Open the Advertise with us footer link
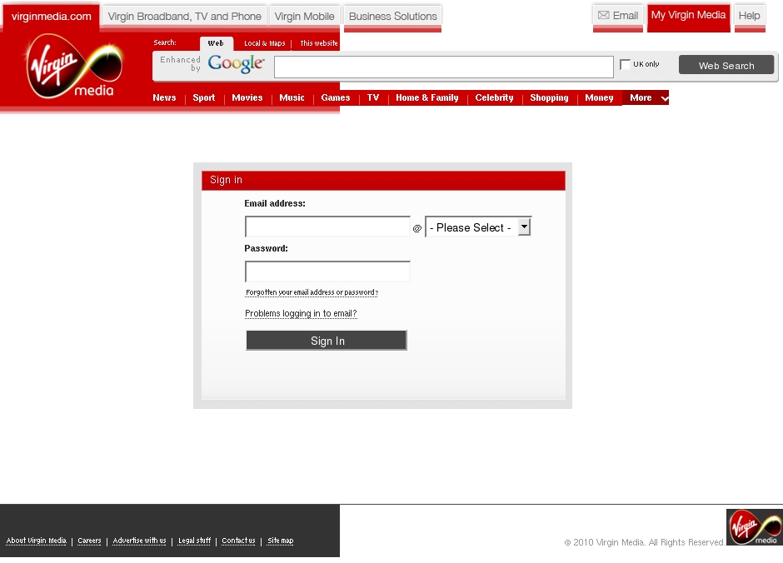 139,541
